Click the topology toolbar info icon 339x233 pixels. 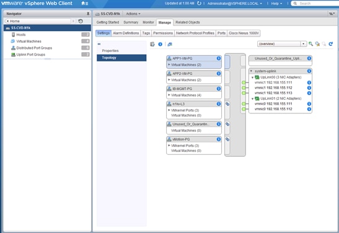click(160, 44)
